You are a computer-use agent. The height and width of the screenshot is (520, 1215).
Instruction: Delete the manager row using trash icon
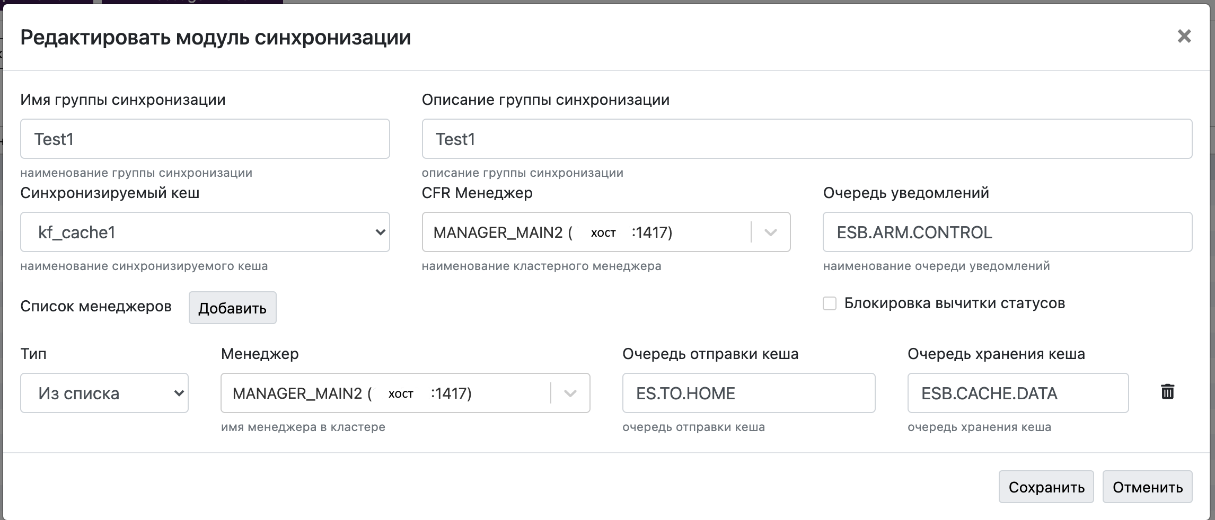[x=1167, y=392]
